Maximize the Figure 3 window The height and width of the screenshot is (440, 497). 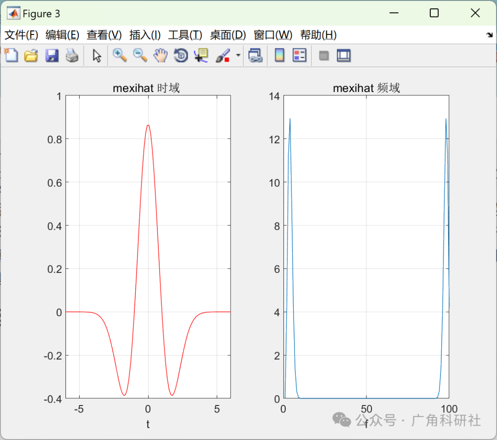pos(434,13)
